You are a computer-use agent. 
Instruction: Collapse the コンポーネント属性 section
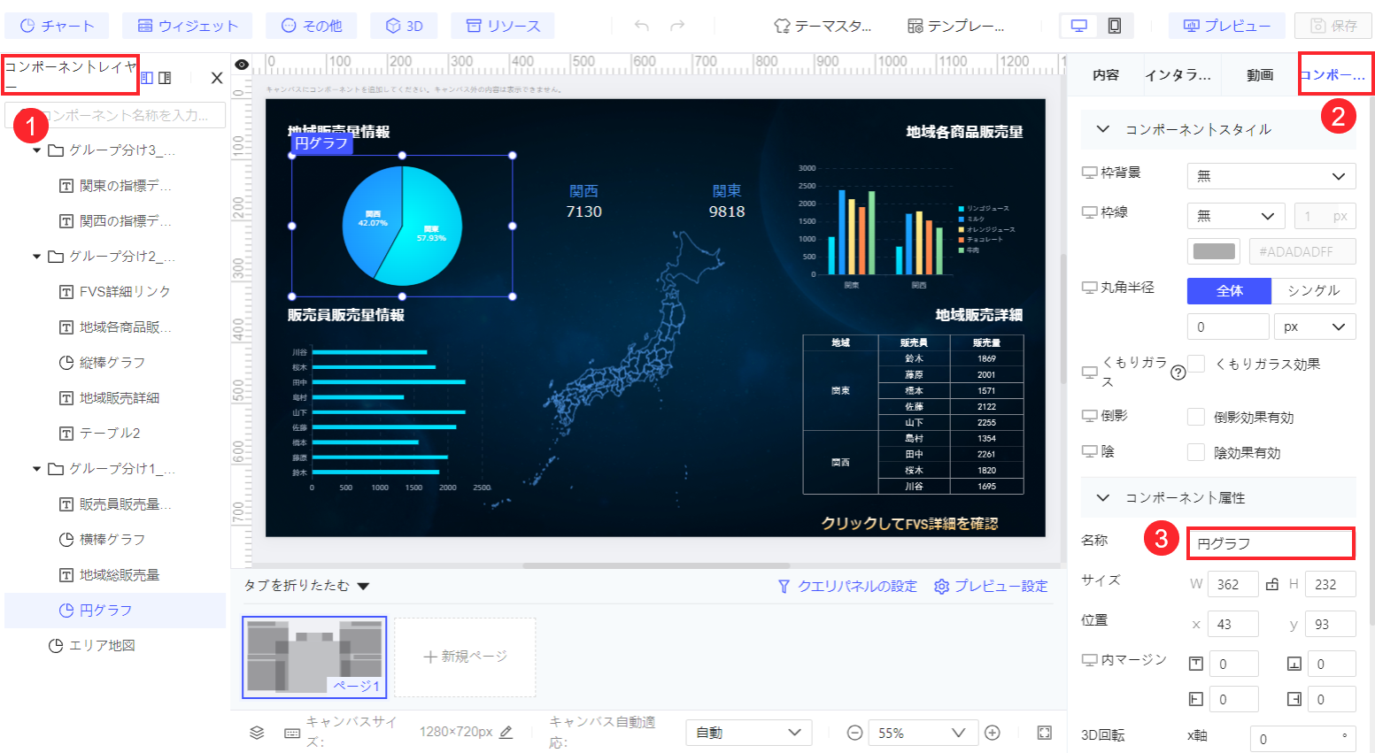tap(1103, 498)
